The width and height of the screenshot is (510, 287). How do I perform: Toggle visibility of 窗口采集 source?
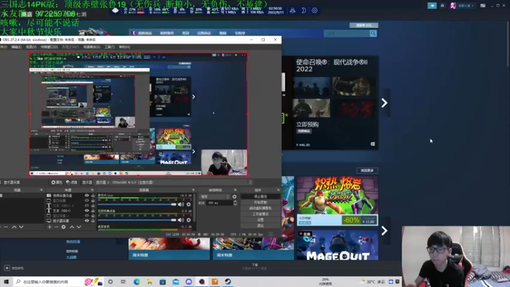click(x=87, y=200)
